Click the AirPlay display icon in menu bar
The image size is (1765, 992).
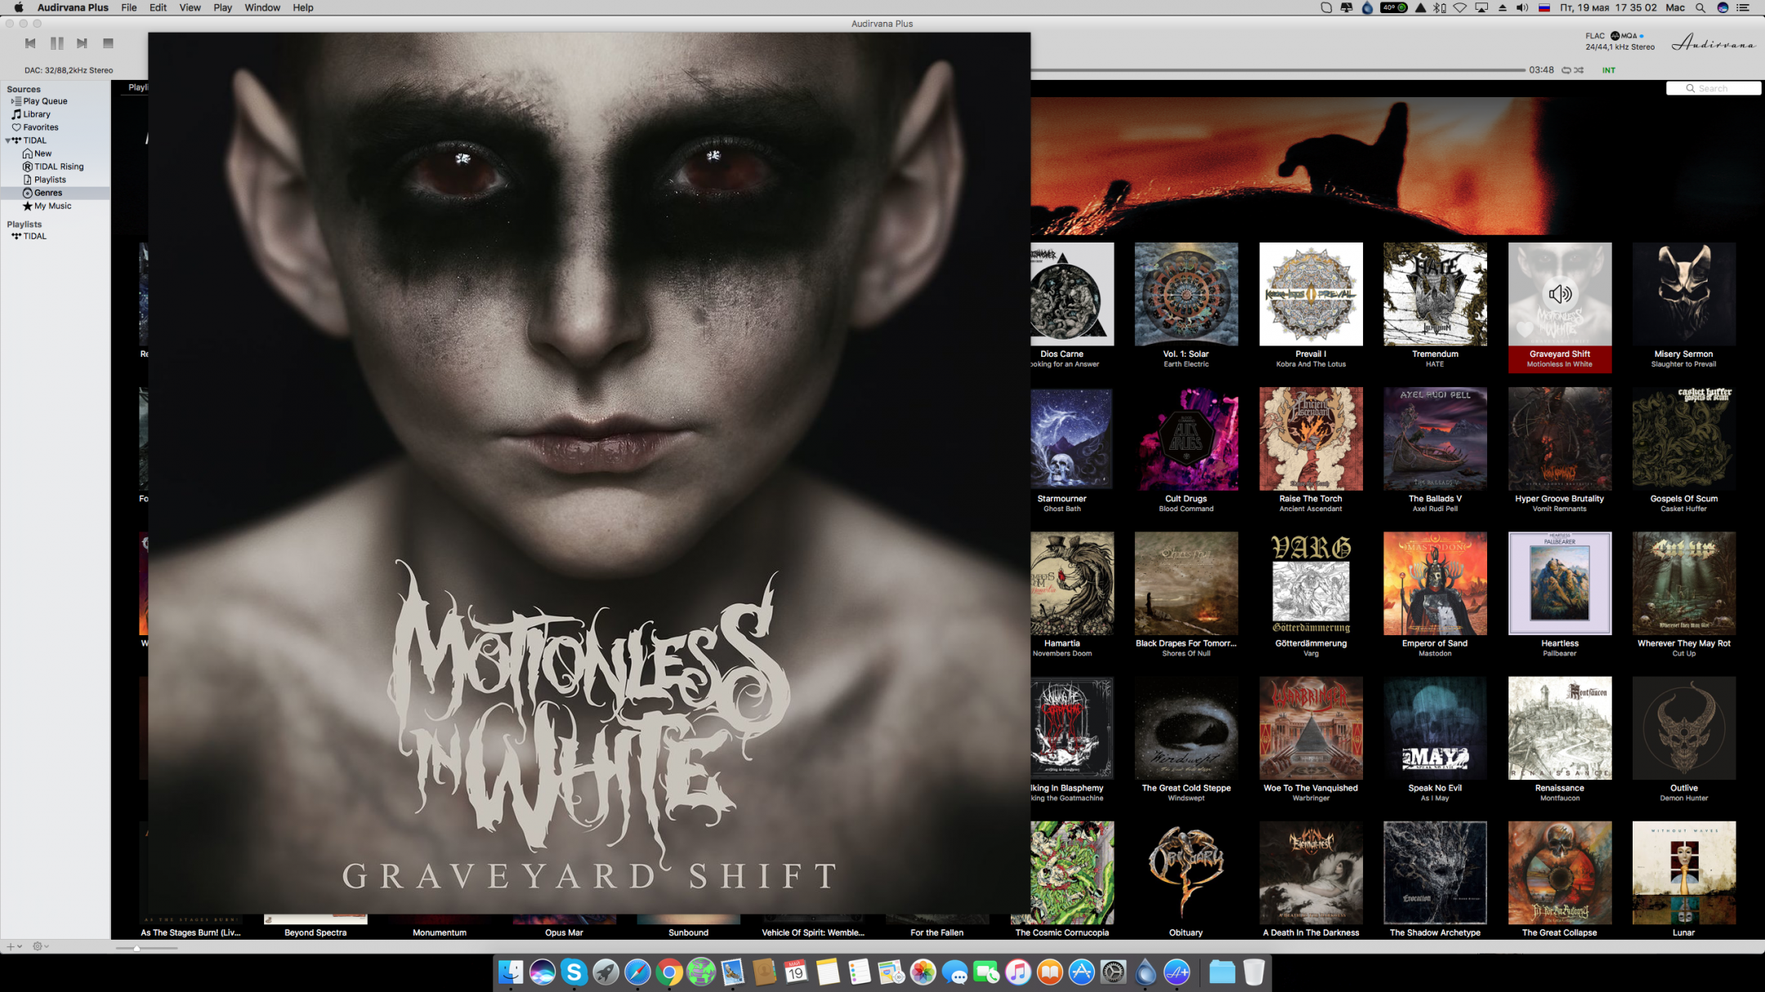1481,7
